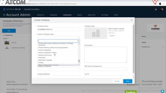This screenshot has width=166, height=93.
Task: Click the dialog vertical scrollbar
Action: (x=134, y=49)
